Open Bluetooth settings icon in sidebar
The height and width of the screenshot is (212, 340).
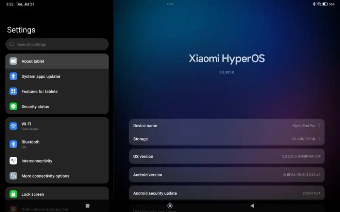pyautogui.click(x=13, y=144)
